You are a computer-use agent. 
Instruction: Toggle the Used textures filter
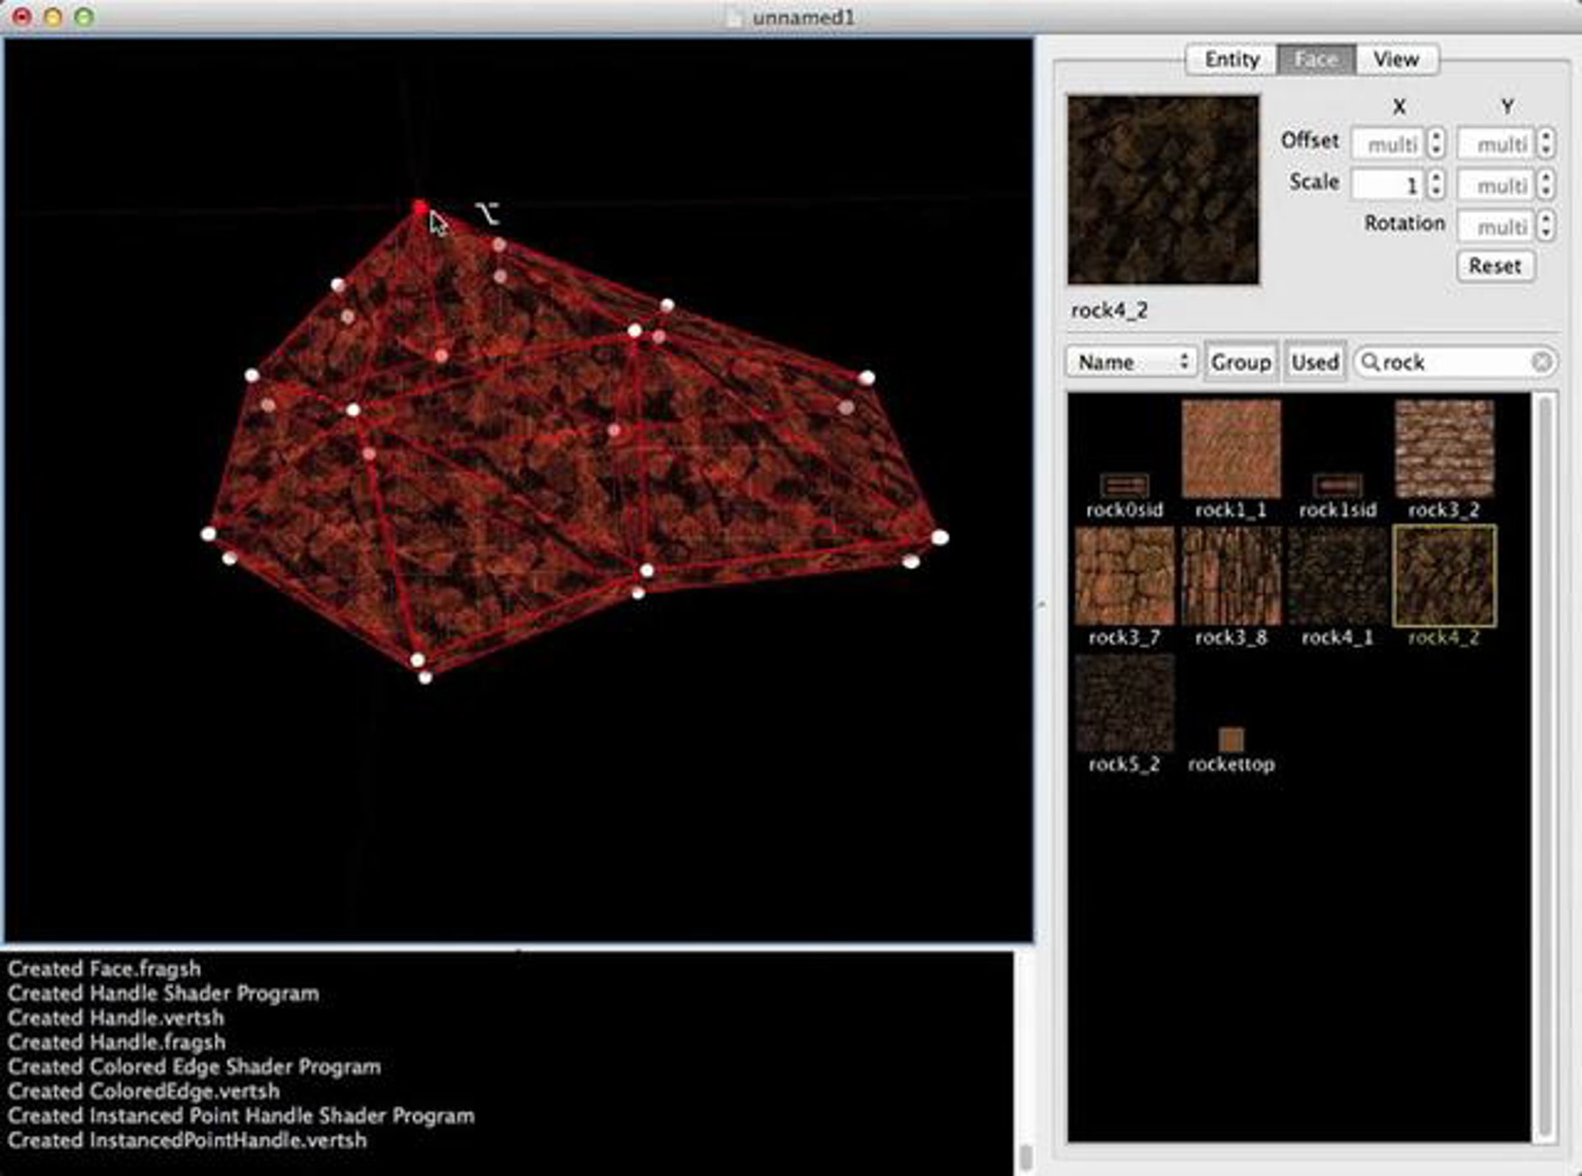[x=1314, y=362]
